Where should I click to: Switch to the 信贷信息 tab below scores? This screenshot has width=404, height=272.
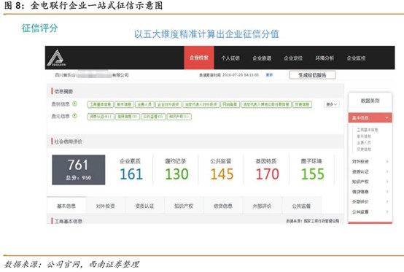click(x=223, y=206)
